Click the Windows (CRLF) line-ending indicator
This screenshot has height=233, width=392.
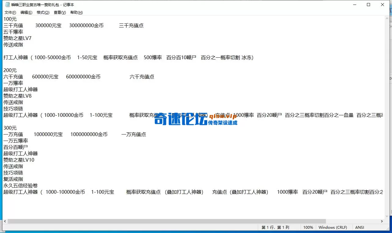coord(333,227)
